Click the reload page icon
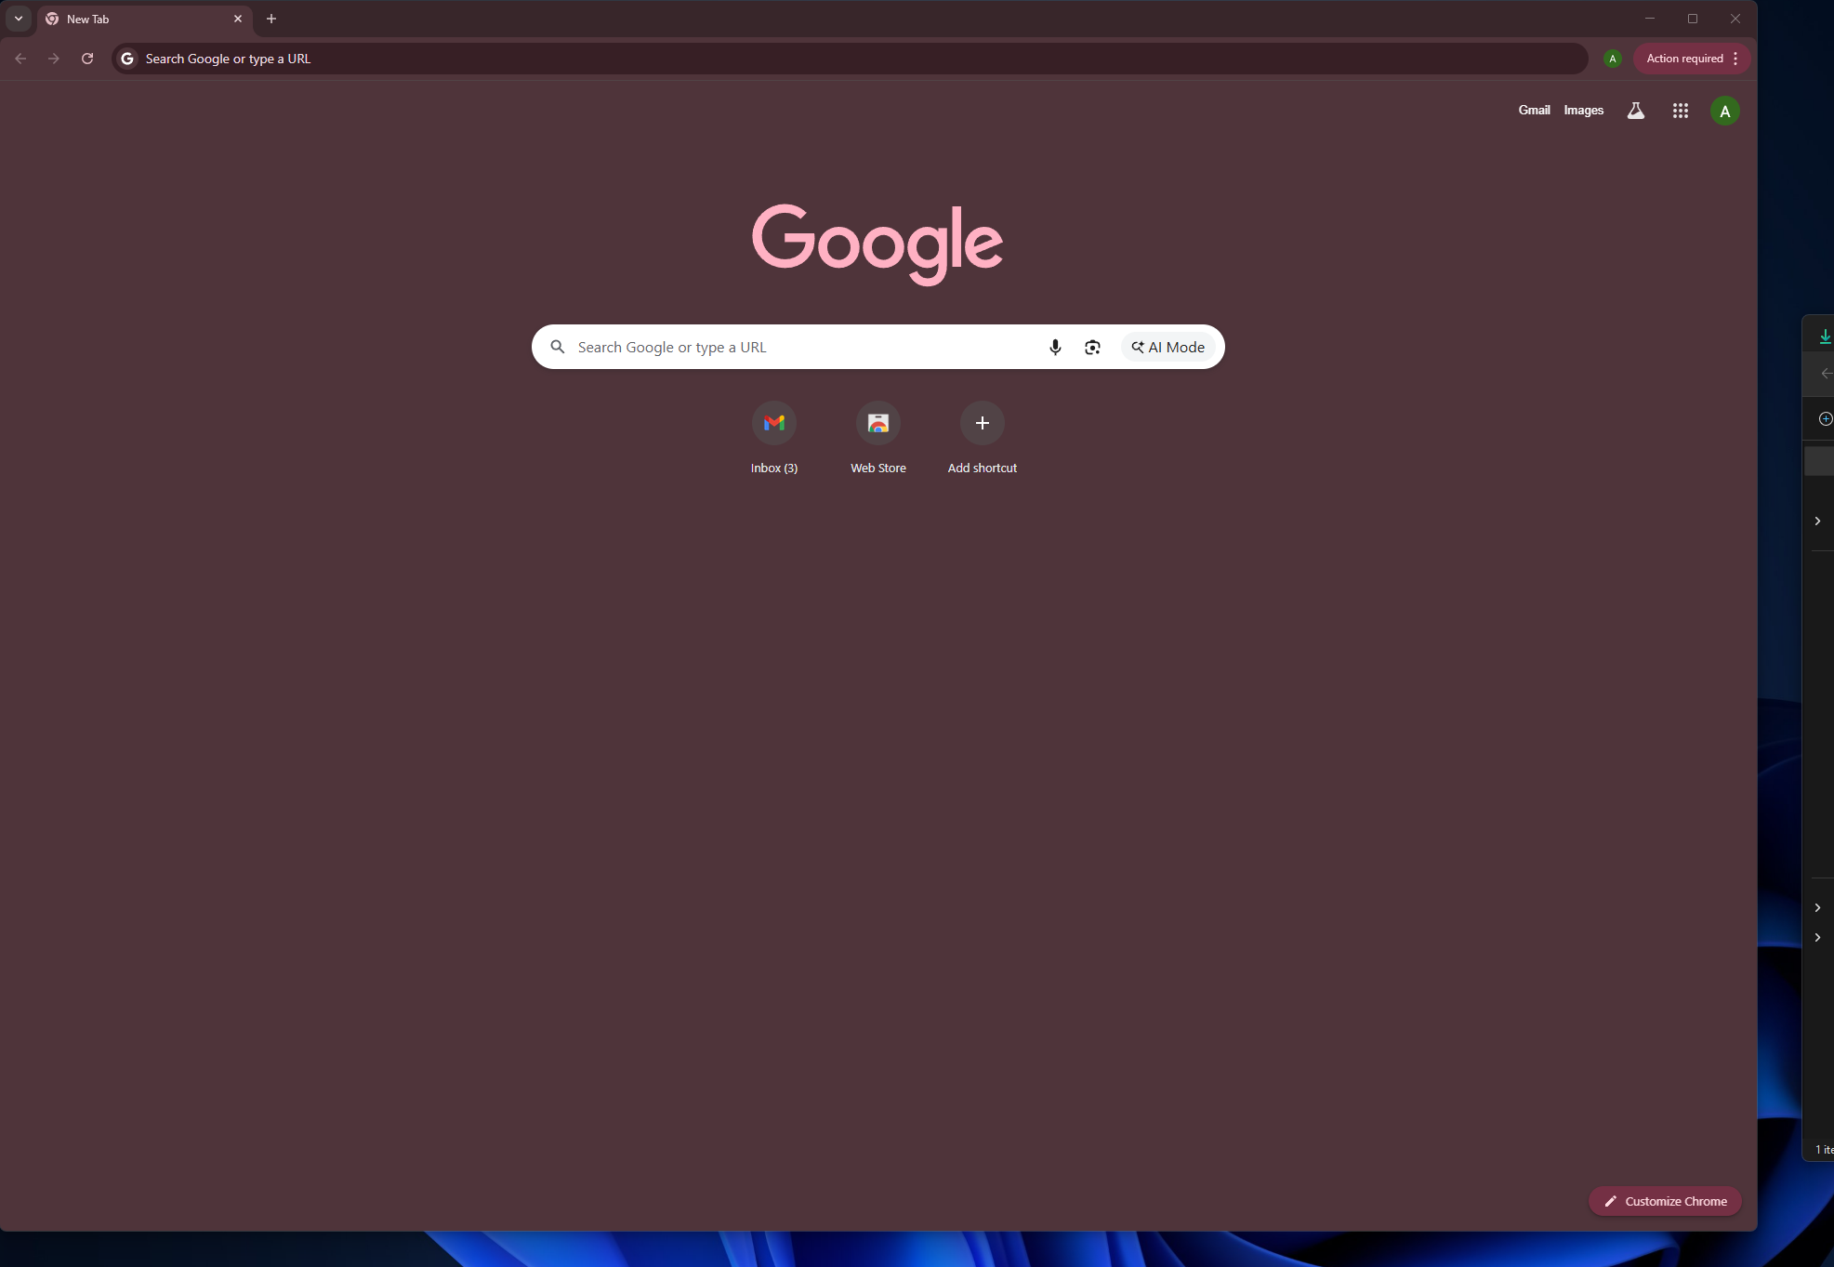The height and width of the screenshot is (1267, 1834). click(87, 59)
